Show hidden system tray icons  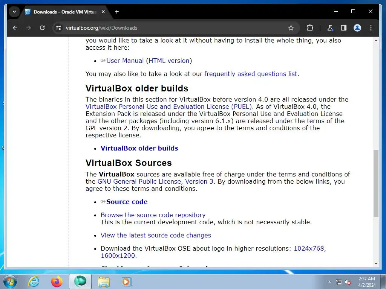click(329, 282)
